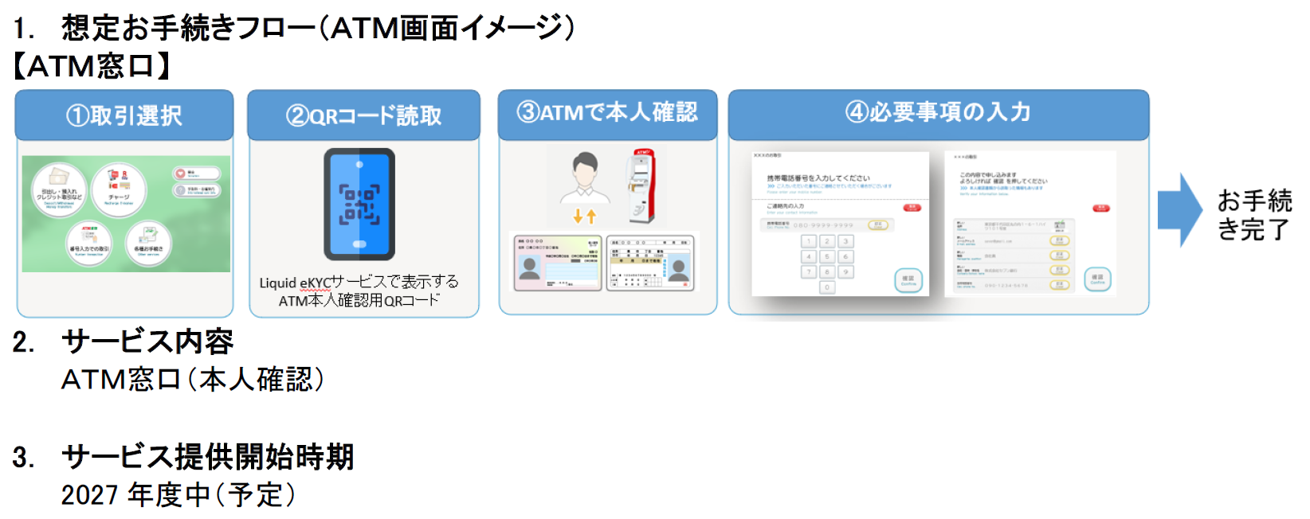Viewport: 1310px width, 519px height.
Task: Click the 携帯電話番号を入力してください prompt text
Action: pos(818,178)
